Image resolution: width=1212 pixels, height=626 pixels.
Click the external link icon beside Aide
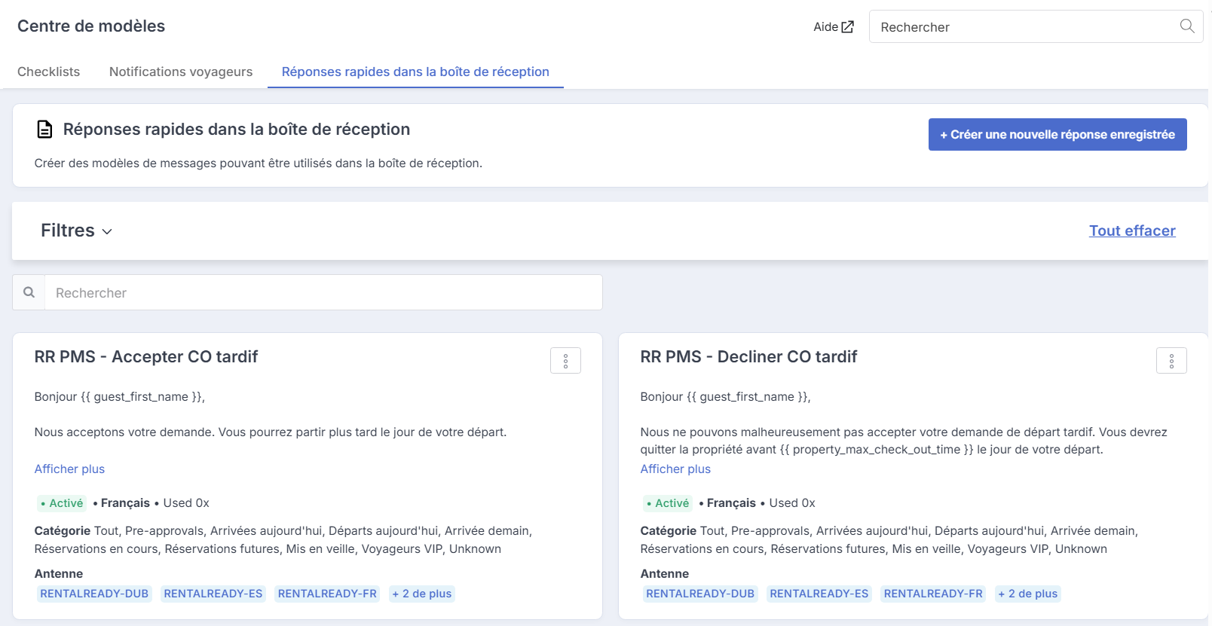848,27
